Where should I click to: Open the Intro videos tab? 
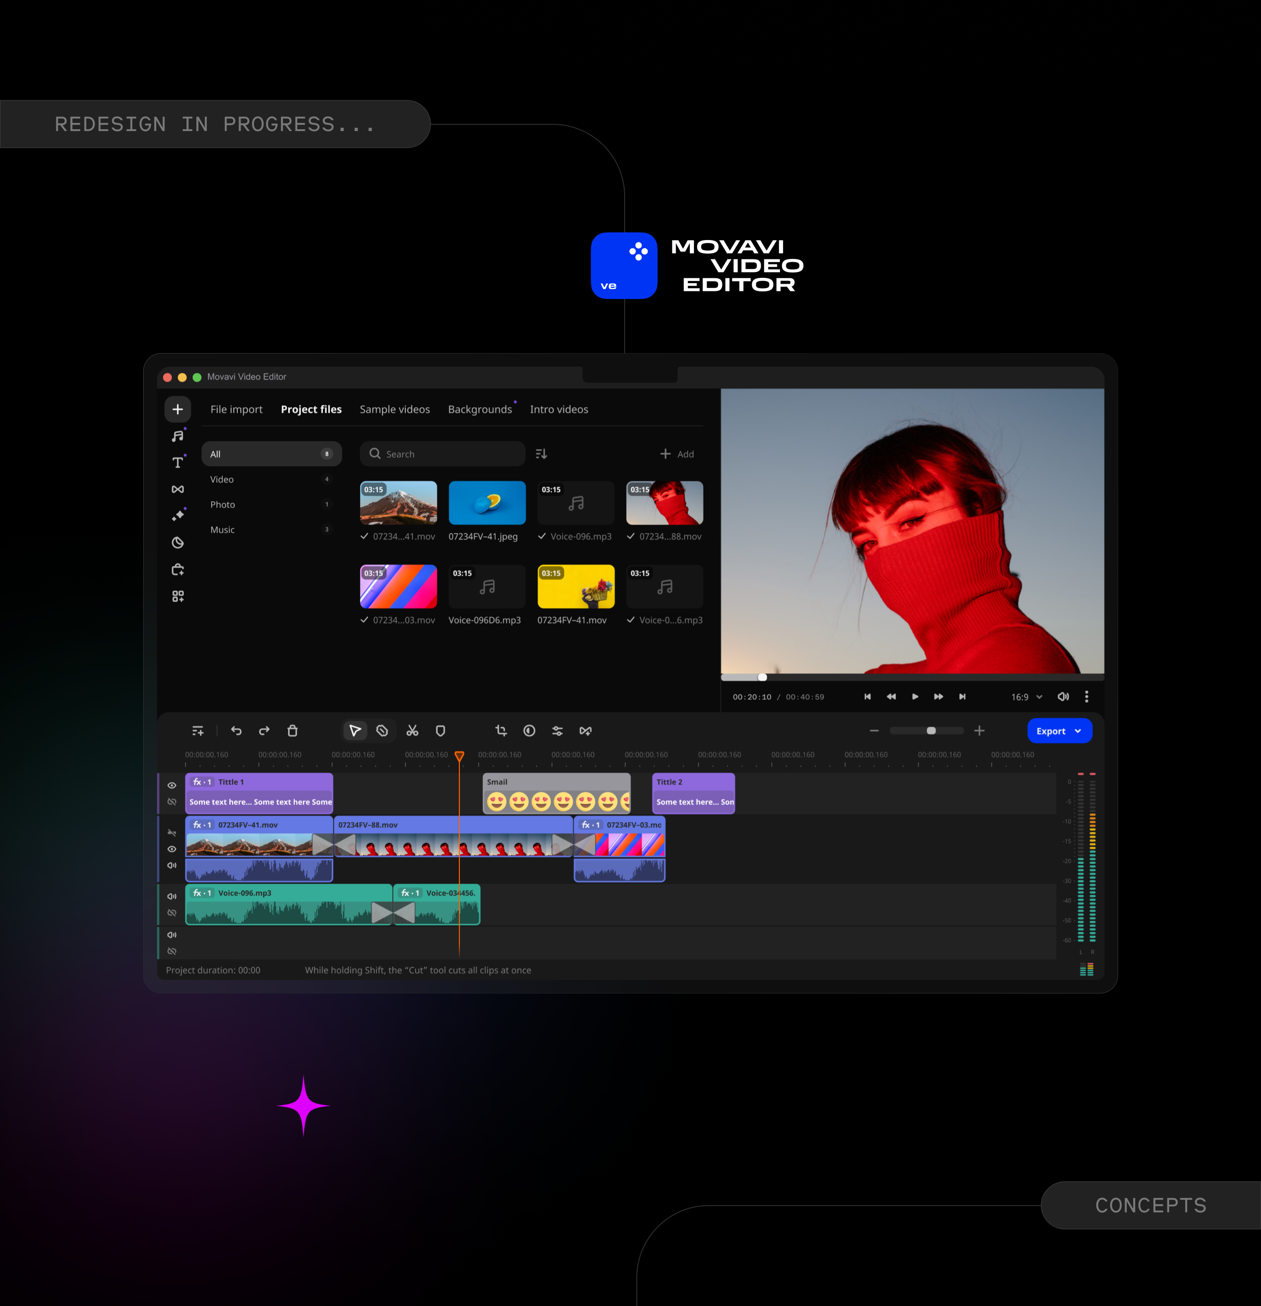(558, 409)
